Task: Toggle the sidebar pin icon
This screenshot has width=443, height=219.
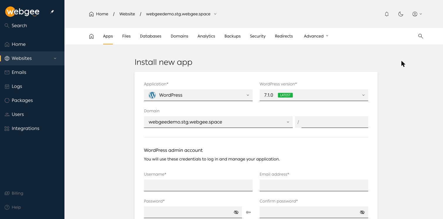Action: click(52, 12)
